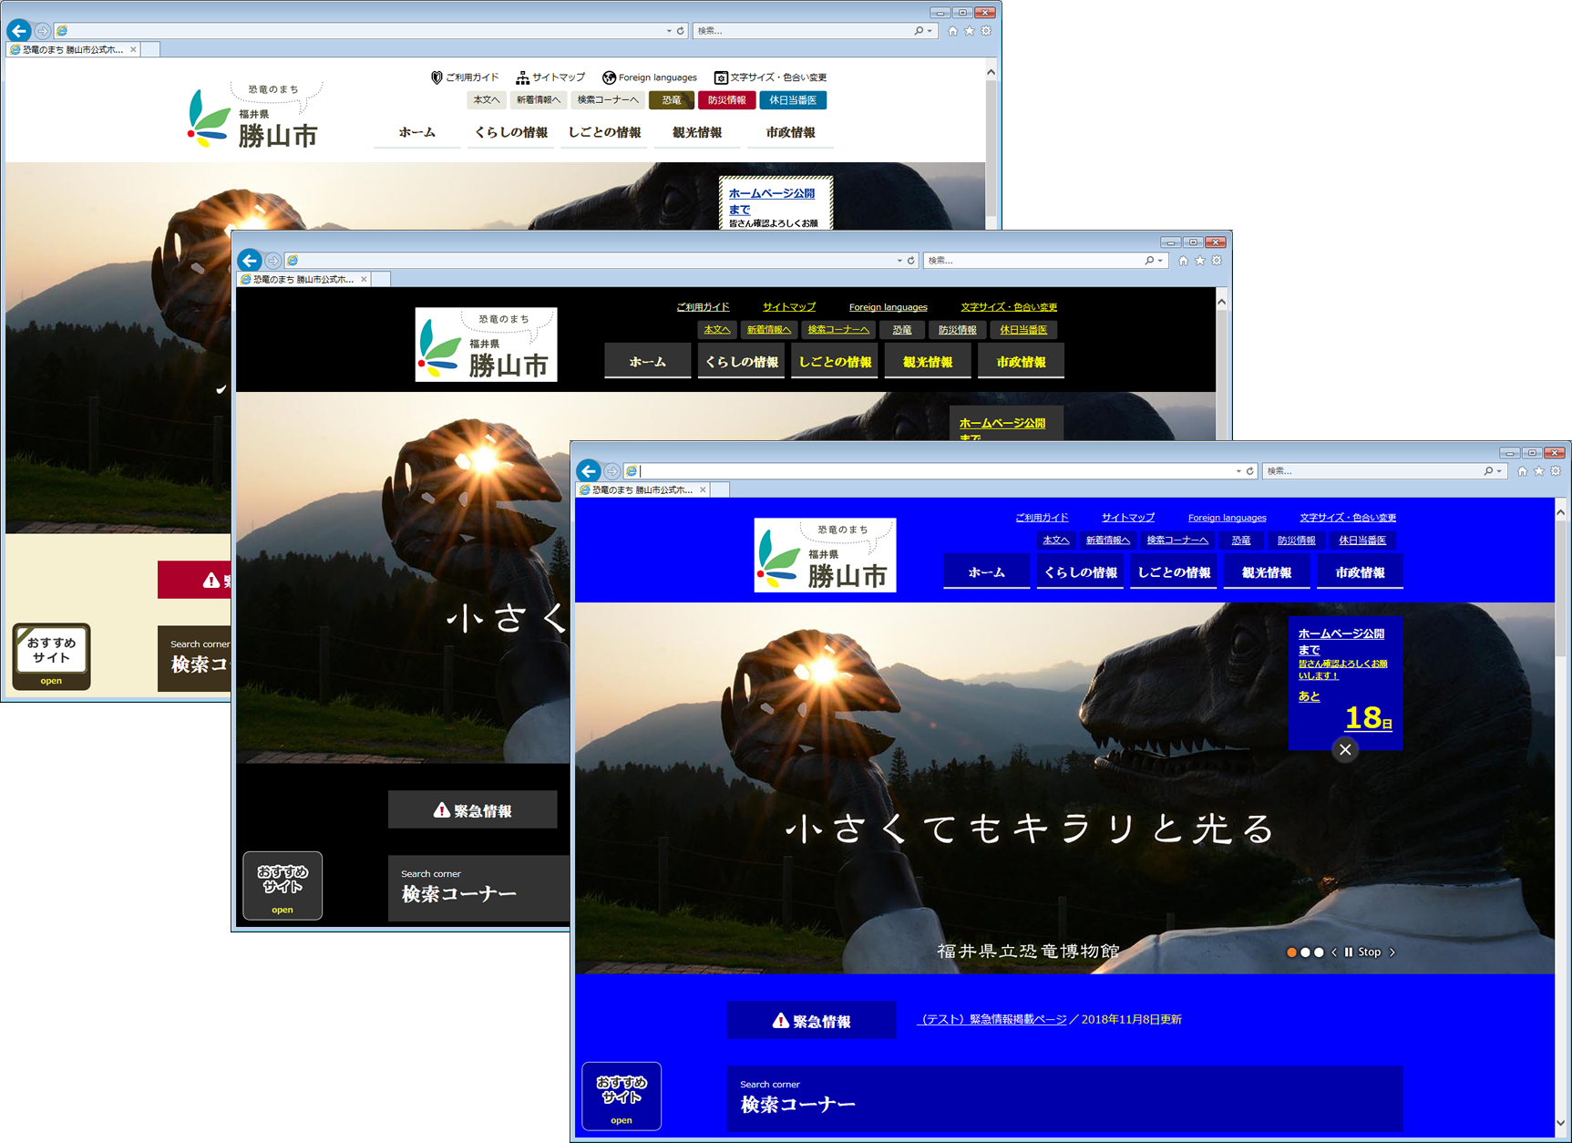
Task: Go to the previous slide arrow
Action: pos(1334,952)
